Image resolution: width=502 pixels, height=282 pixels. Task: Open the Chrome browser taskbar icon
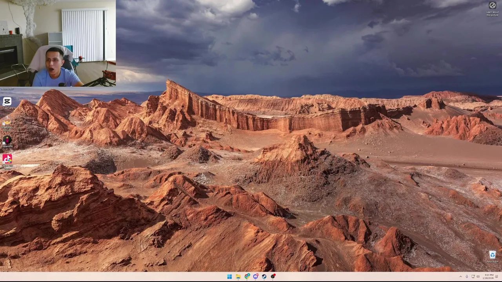click(247, 277)
